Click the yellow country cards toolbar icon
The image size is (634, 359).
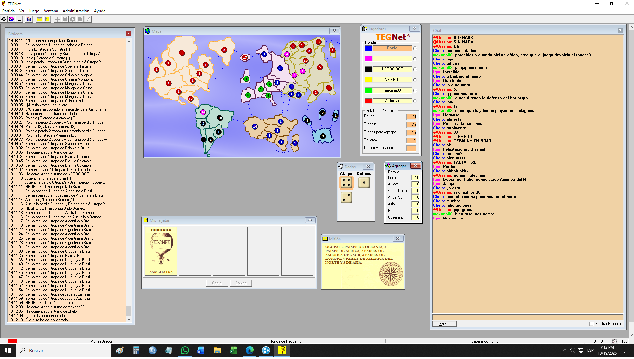point(47,19)
